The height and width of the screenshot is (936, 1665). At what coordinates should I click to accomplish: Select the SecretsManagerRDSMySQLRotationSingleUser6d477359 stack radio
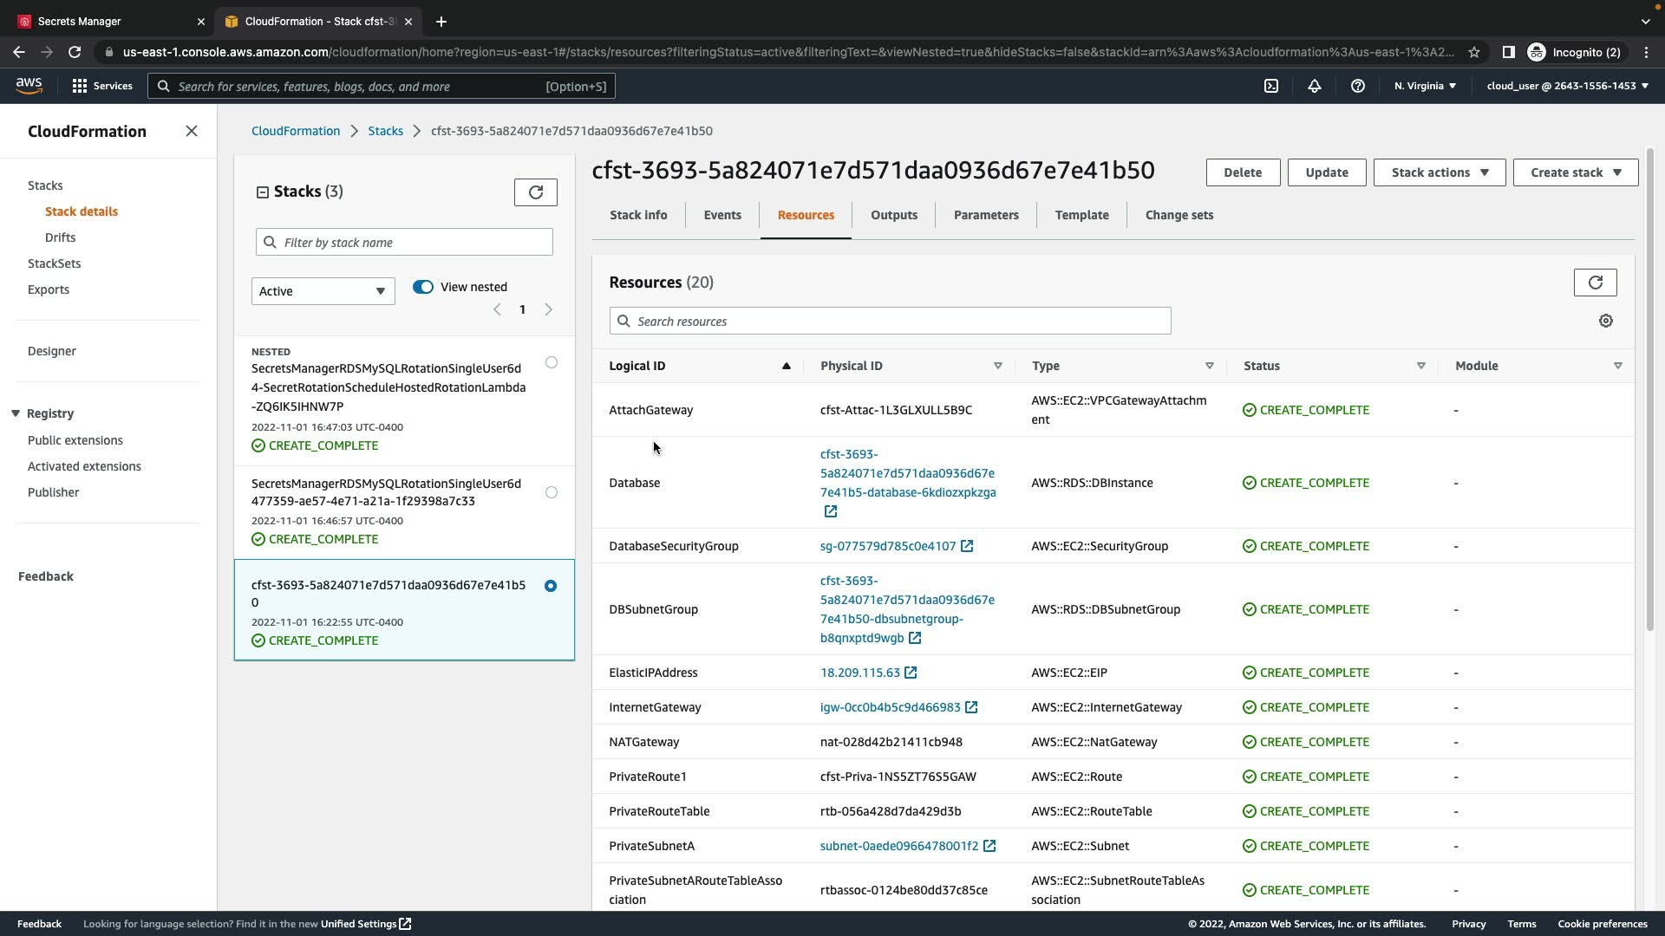point(552,492)
